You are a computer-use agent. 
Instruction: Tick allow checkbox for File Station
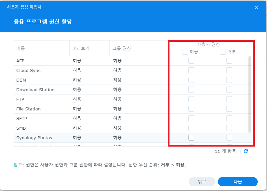pos(191,109)
